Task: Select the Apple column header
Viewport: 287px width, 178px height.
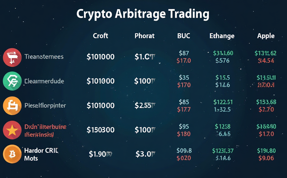Action: pos(266,36)
